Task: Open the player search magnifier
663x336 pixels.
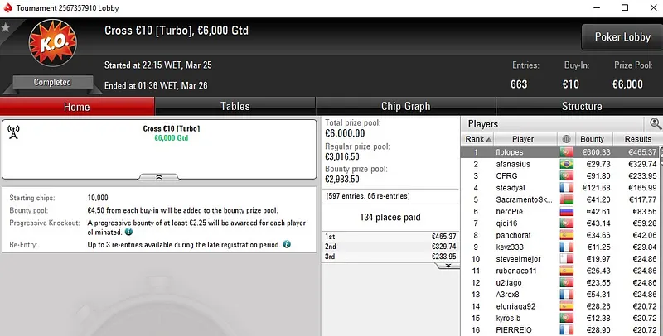Action: (655, 124)
